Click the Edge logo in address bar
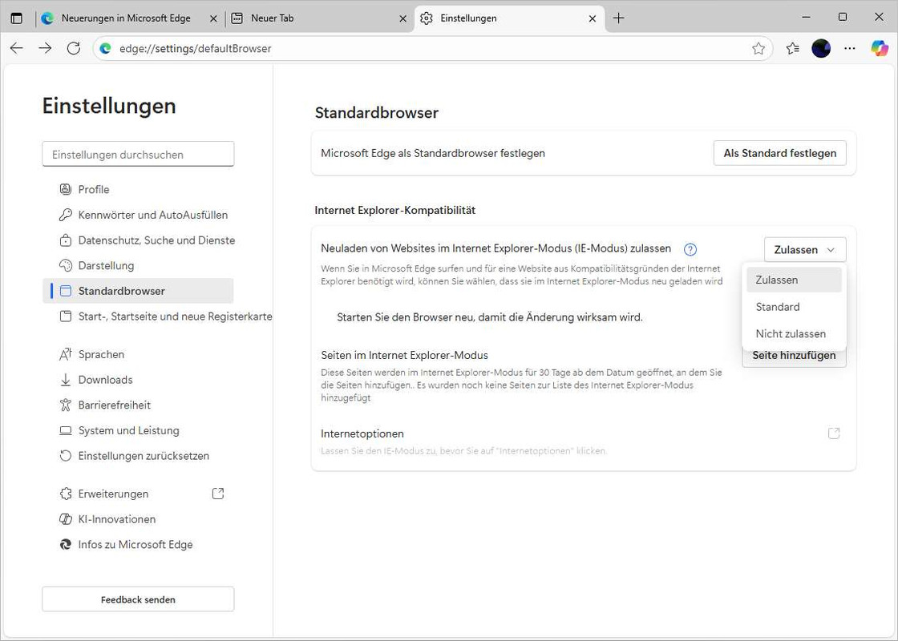 (x=106, y=49)
